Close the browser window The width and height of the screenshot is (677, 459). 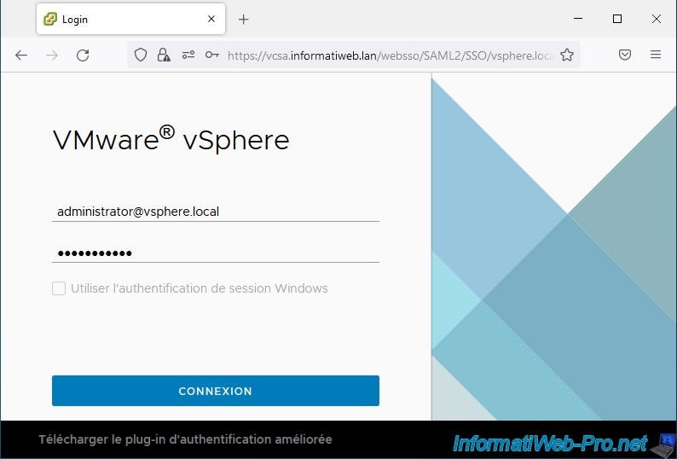(657, 19)
